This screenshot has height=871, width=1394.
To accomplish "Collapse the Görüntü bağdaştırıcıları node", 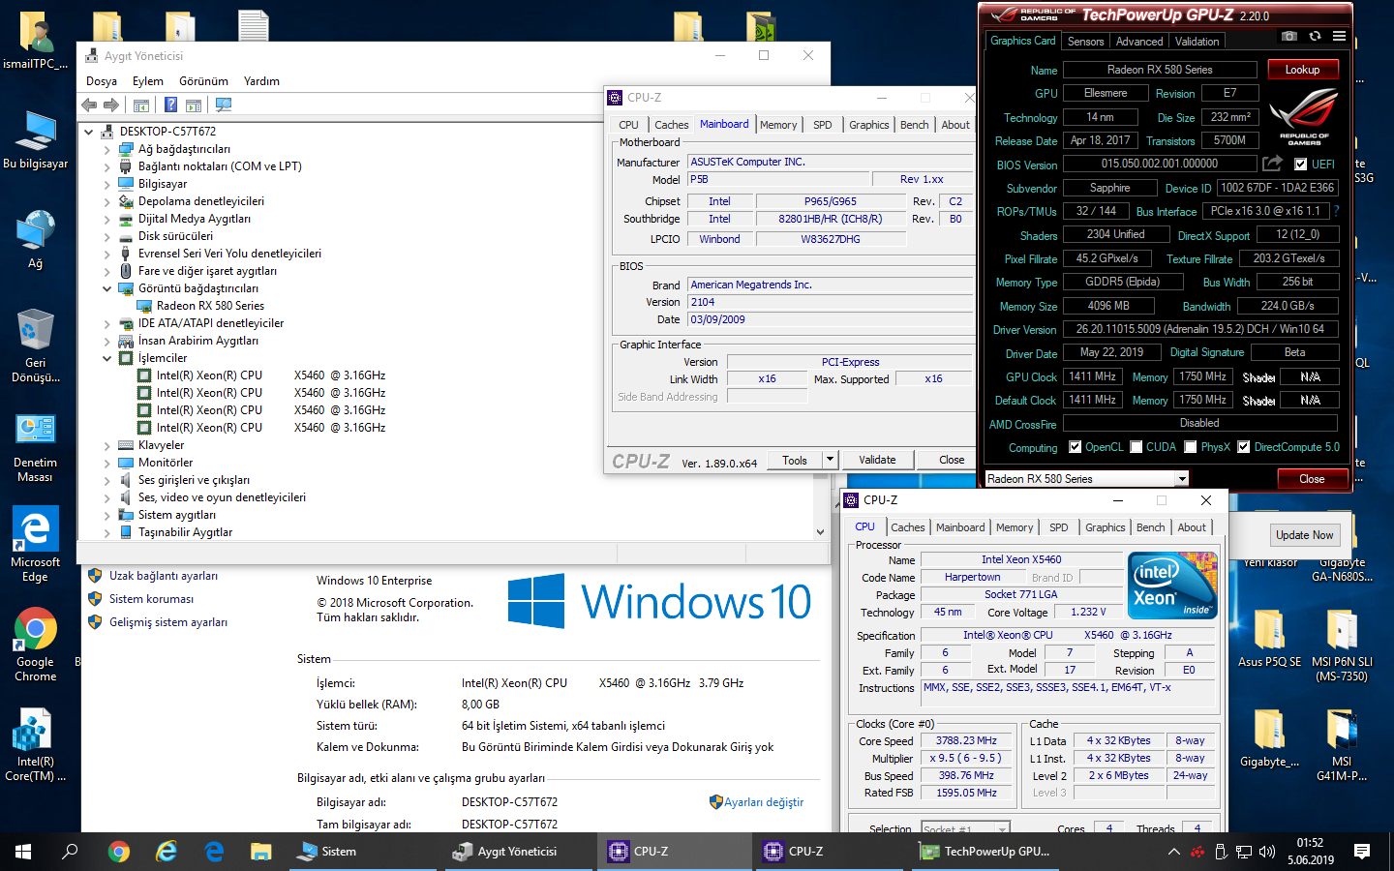I will pos(106,288).
